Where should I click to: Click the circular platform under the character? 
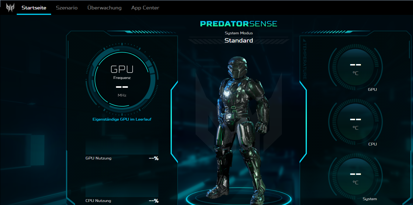(x=239, y=198)
